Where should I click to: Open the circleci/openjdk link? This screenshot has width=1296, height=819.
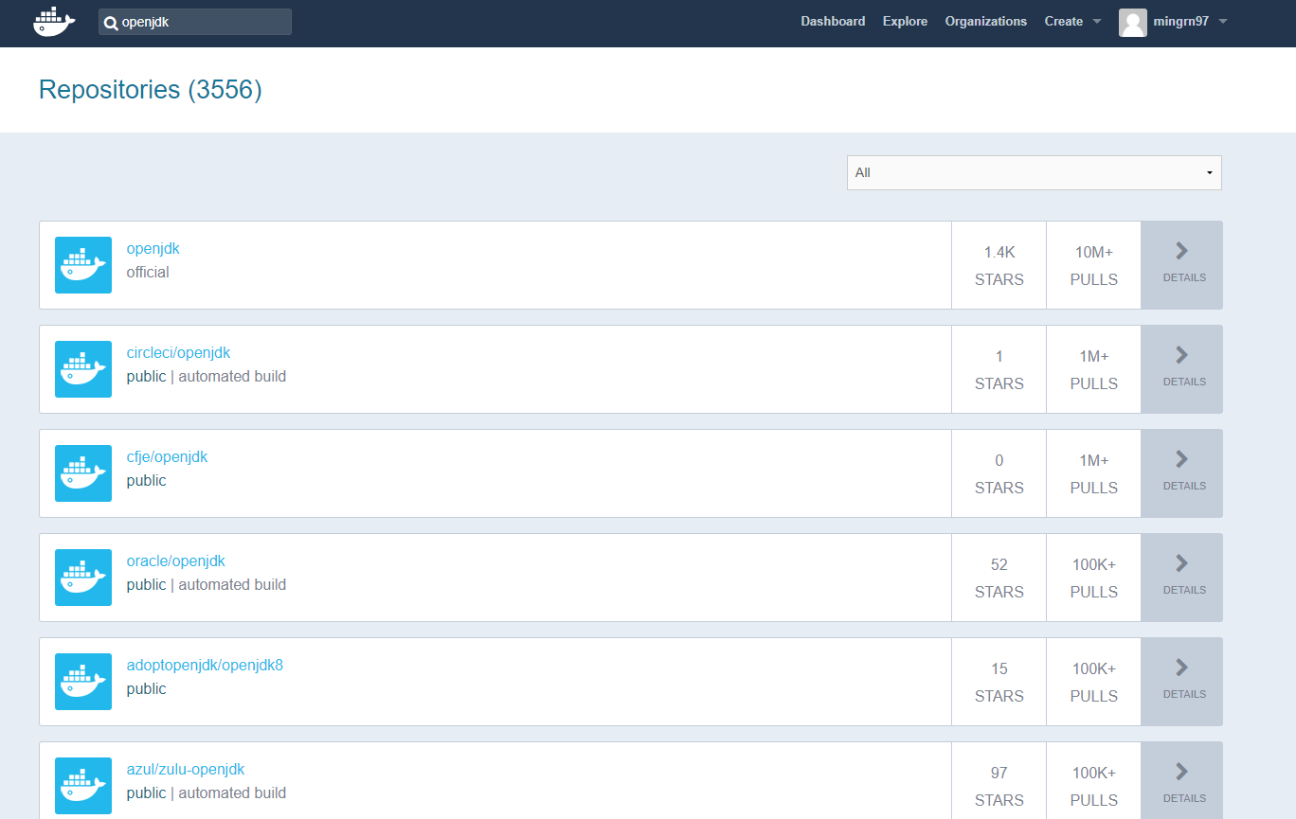click(178, 353)
